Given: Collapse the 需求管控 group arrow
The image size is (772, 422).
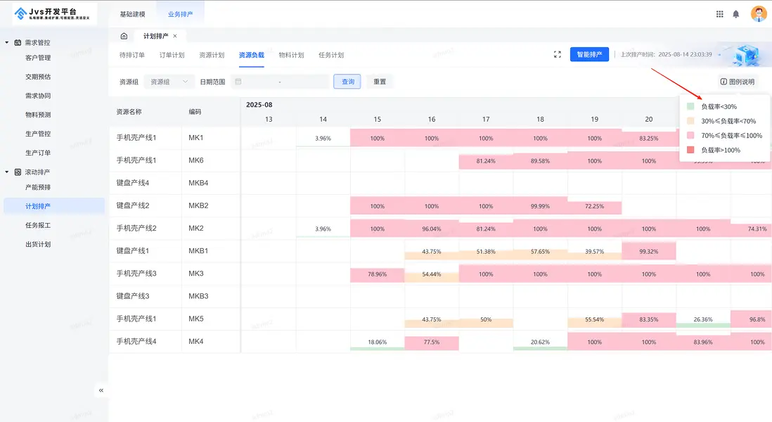Looking at the screenshot, I should [x=7, y=43].
